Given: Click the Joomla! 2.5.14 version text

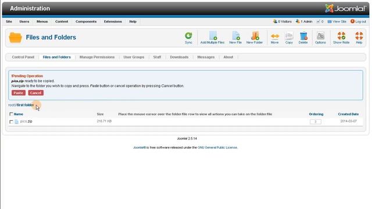Looking at the screenshot, I should click(x=187, y=138).
